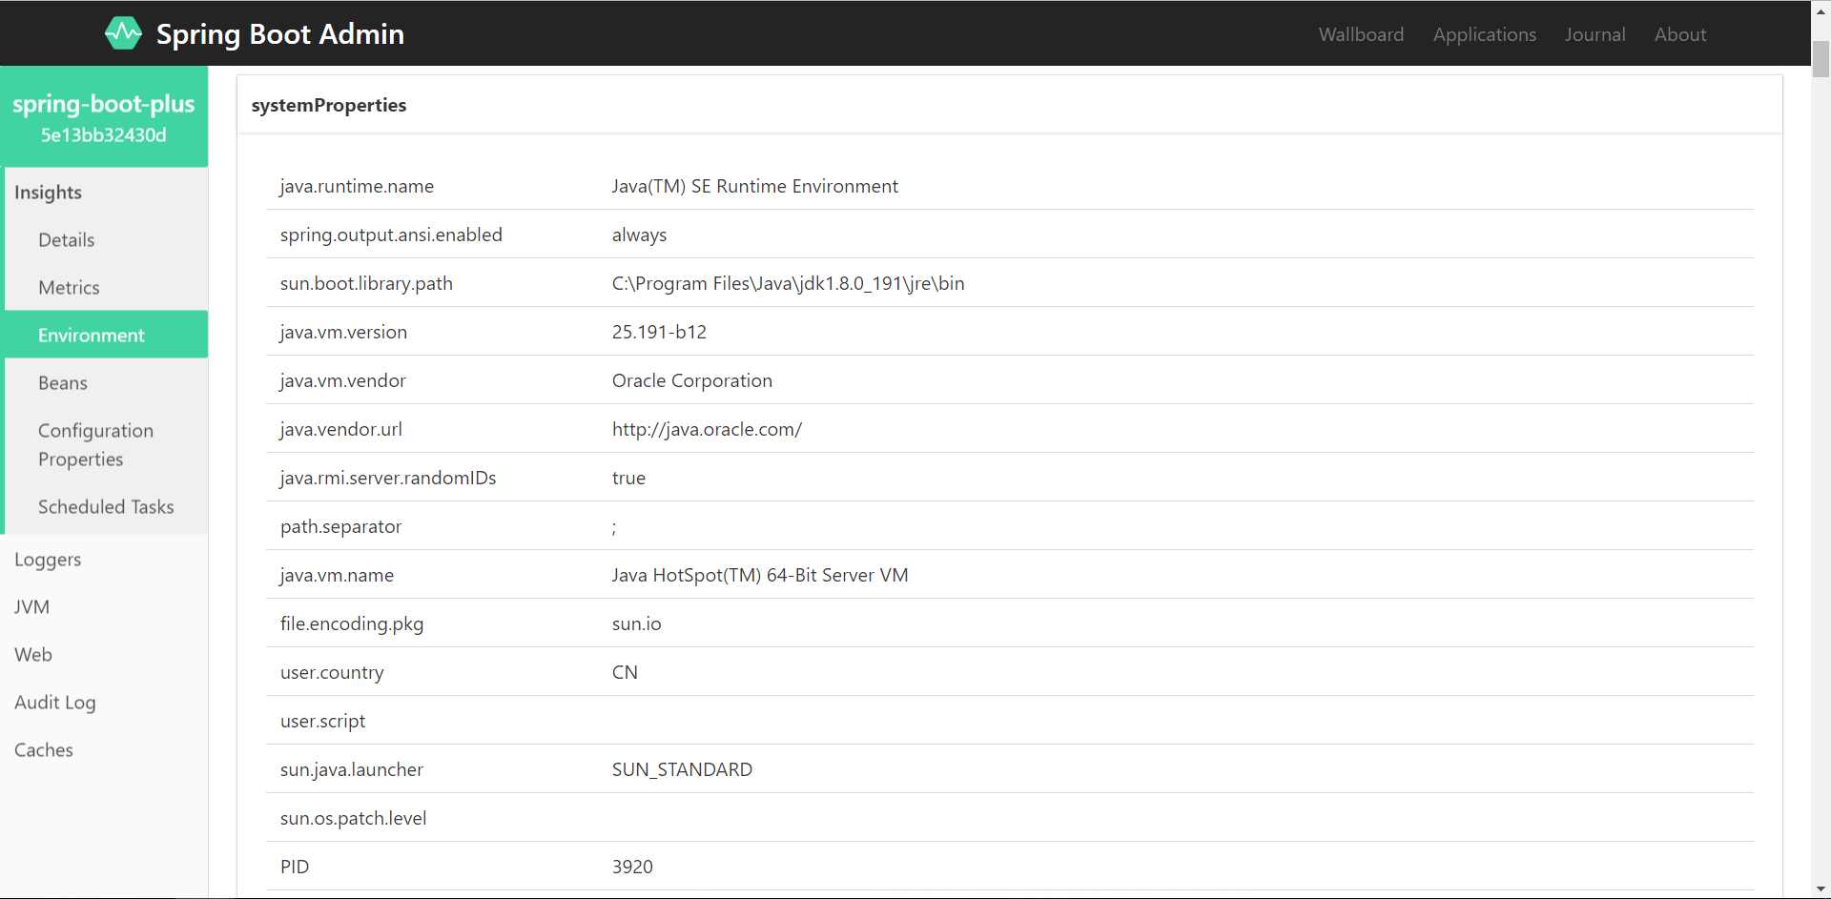Collapse the Insights section

48,192
